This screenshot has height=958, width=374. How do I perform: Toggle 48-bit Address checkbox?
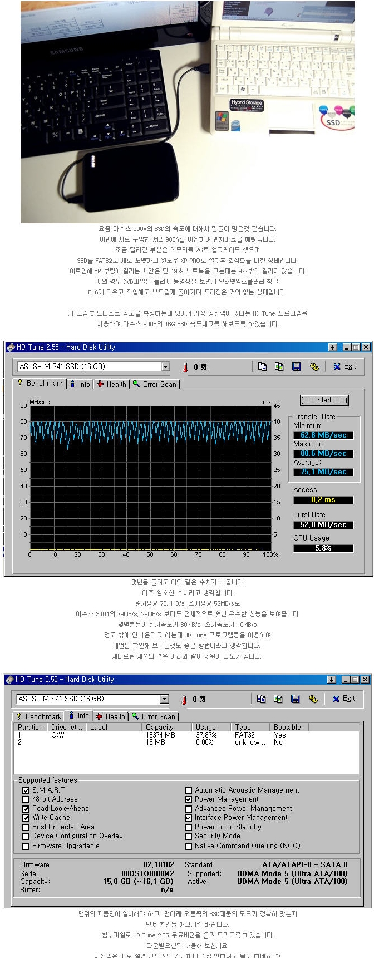26,799
